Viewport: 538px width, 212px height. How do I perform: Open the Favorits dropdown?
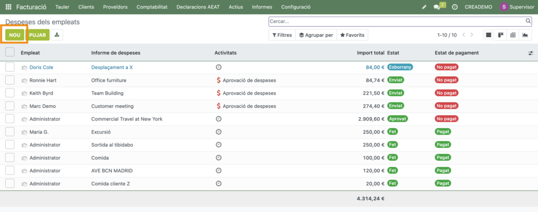pos(352,35)
